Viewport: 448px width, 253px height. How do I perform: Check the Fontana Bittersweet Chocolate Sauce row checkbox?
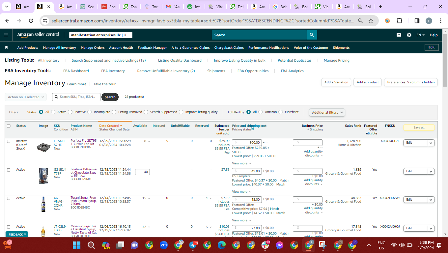(x=9, y=170)
